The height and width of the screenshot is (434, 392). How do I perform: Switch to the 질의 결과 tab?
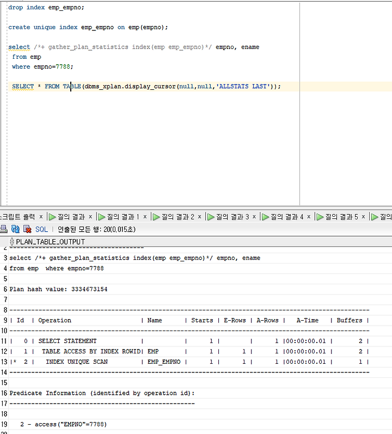[x=71, y=217]
